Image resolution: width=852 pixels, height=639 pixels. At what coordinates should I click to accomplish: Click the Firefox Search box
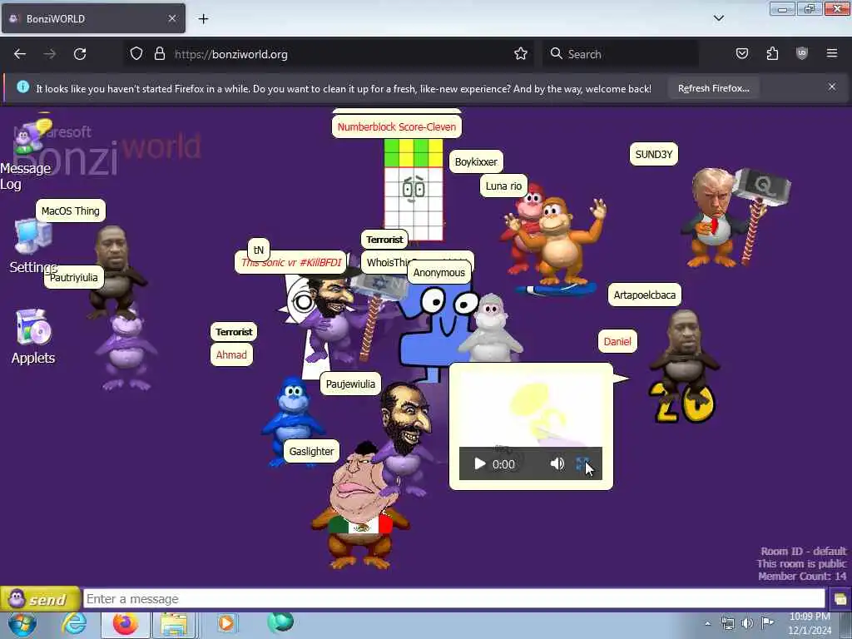[x=620, y=54]
